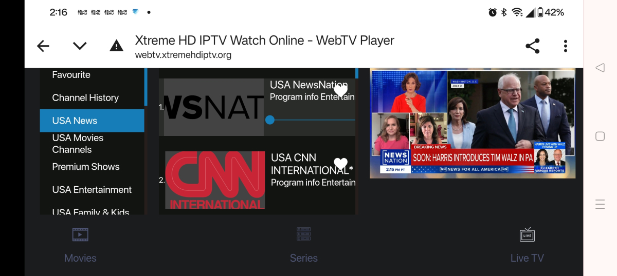Open USA Entertainment category

92,190
